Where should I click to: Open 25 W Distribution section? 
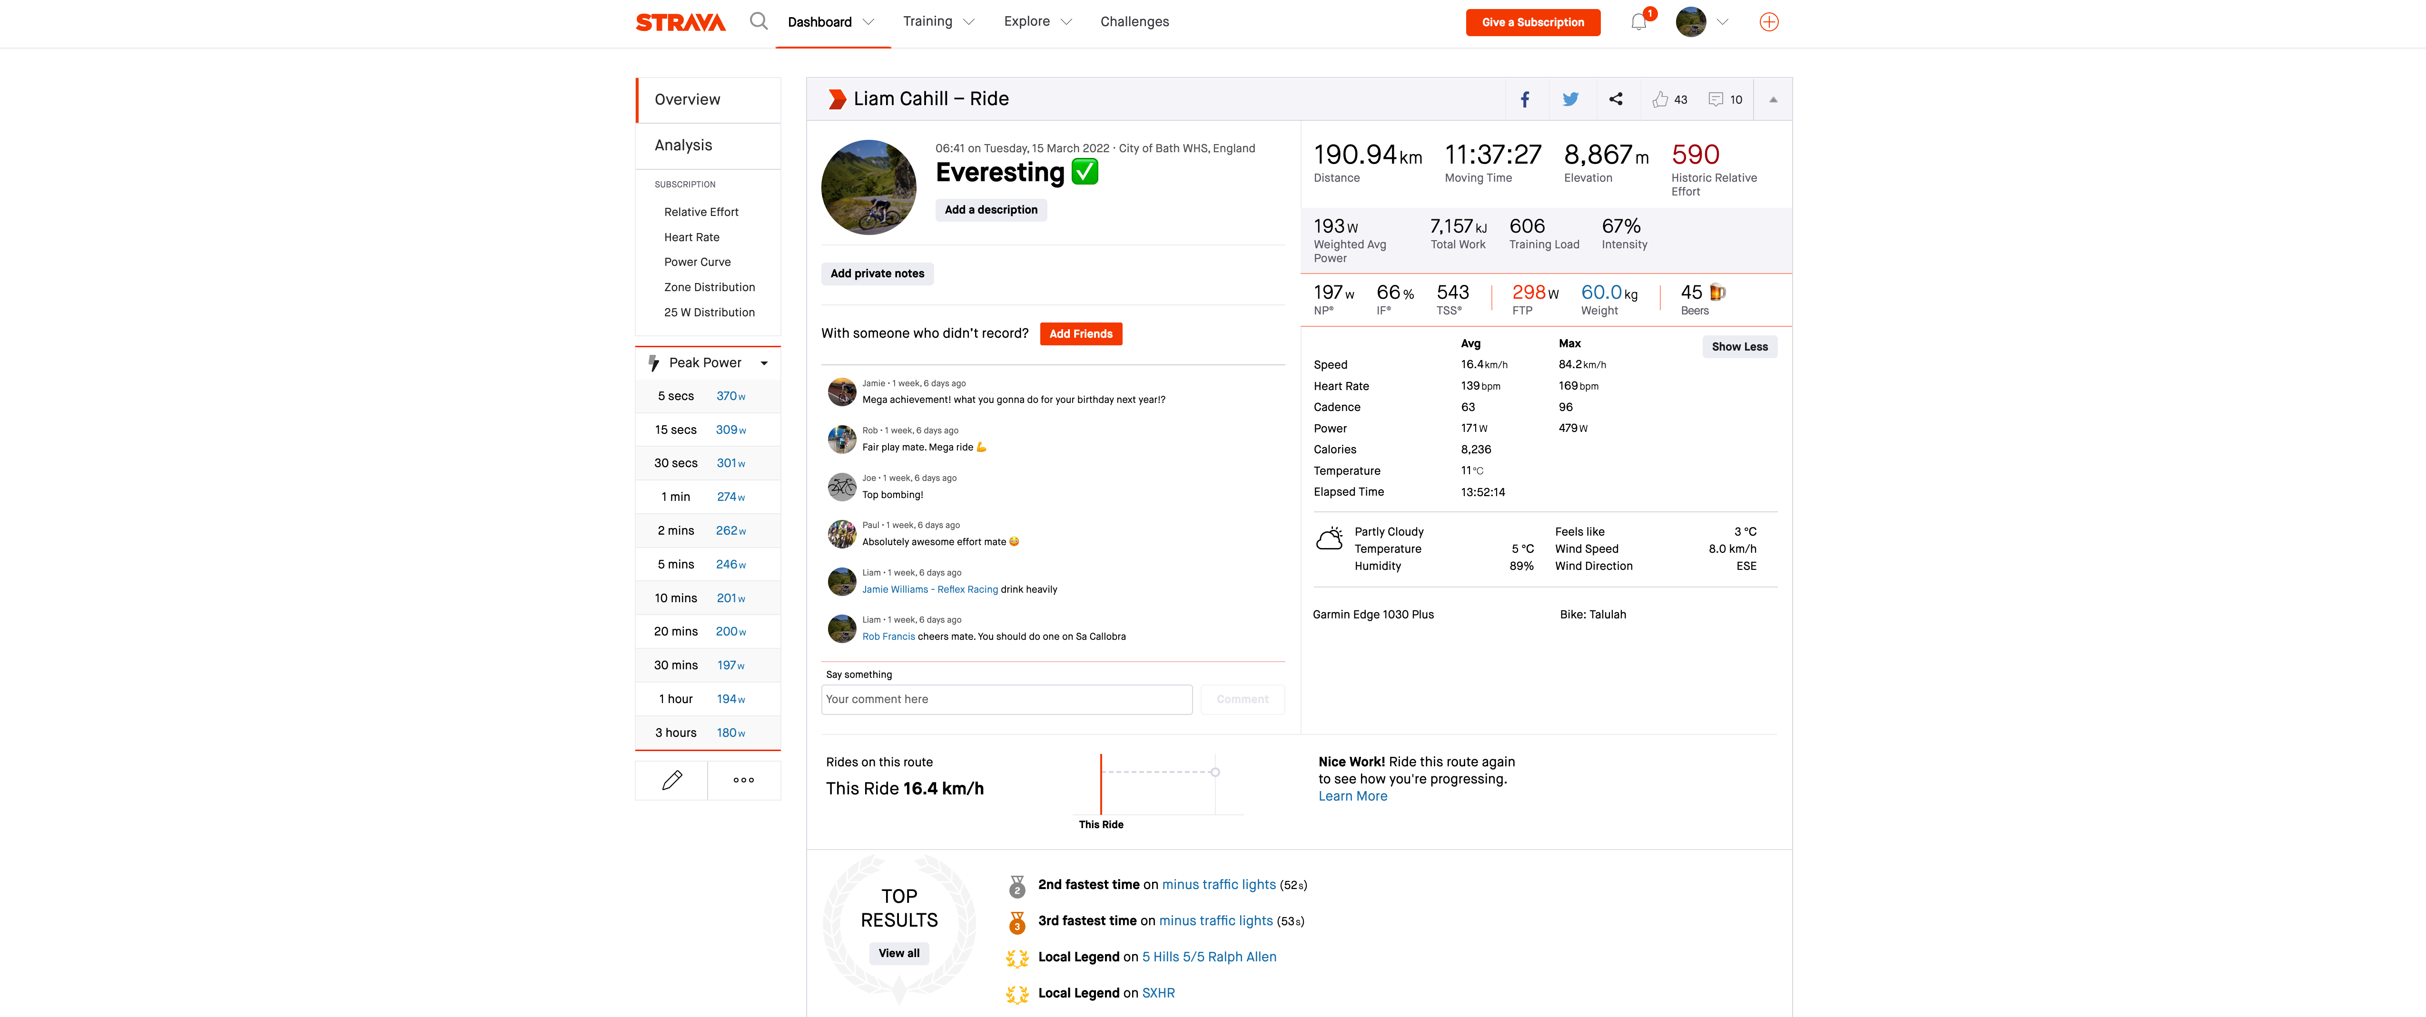[x=709, y=313]
